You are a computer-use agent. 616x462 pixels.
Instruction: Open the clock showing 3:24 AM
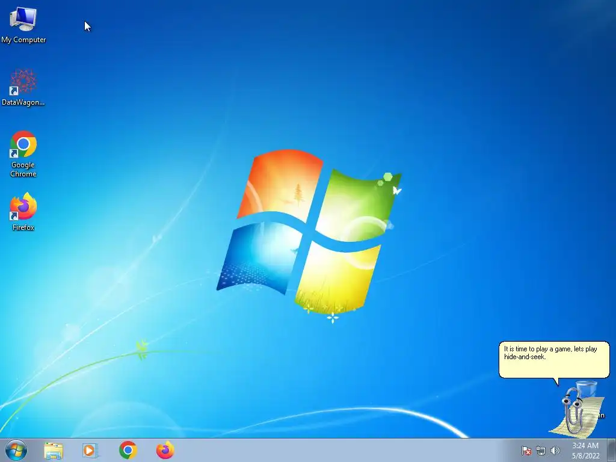pyautogui.click(x=585, y=451)
